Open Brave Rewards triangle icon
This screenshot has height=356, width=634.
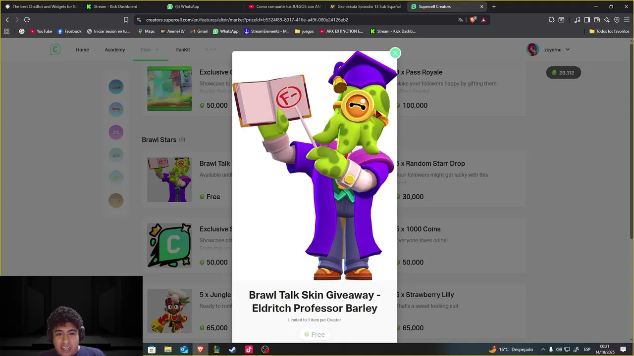tap(483, 20)
